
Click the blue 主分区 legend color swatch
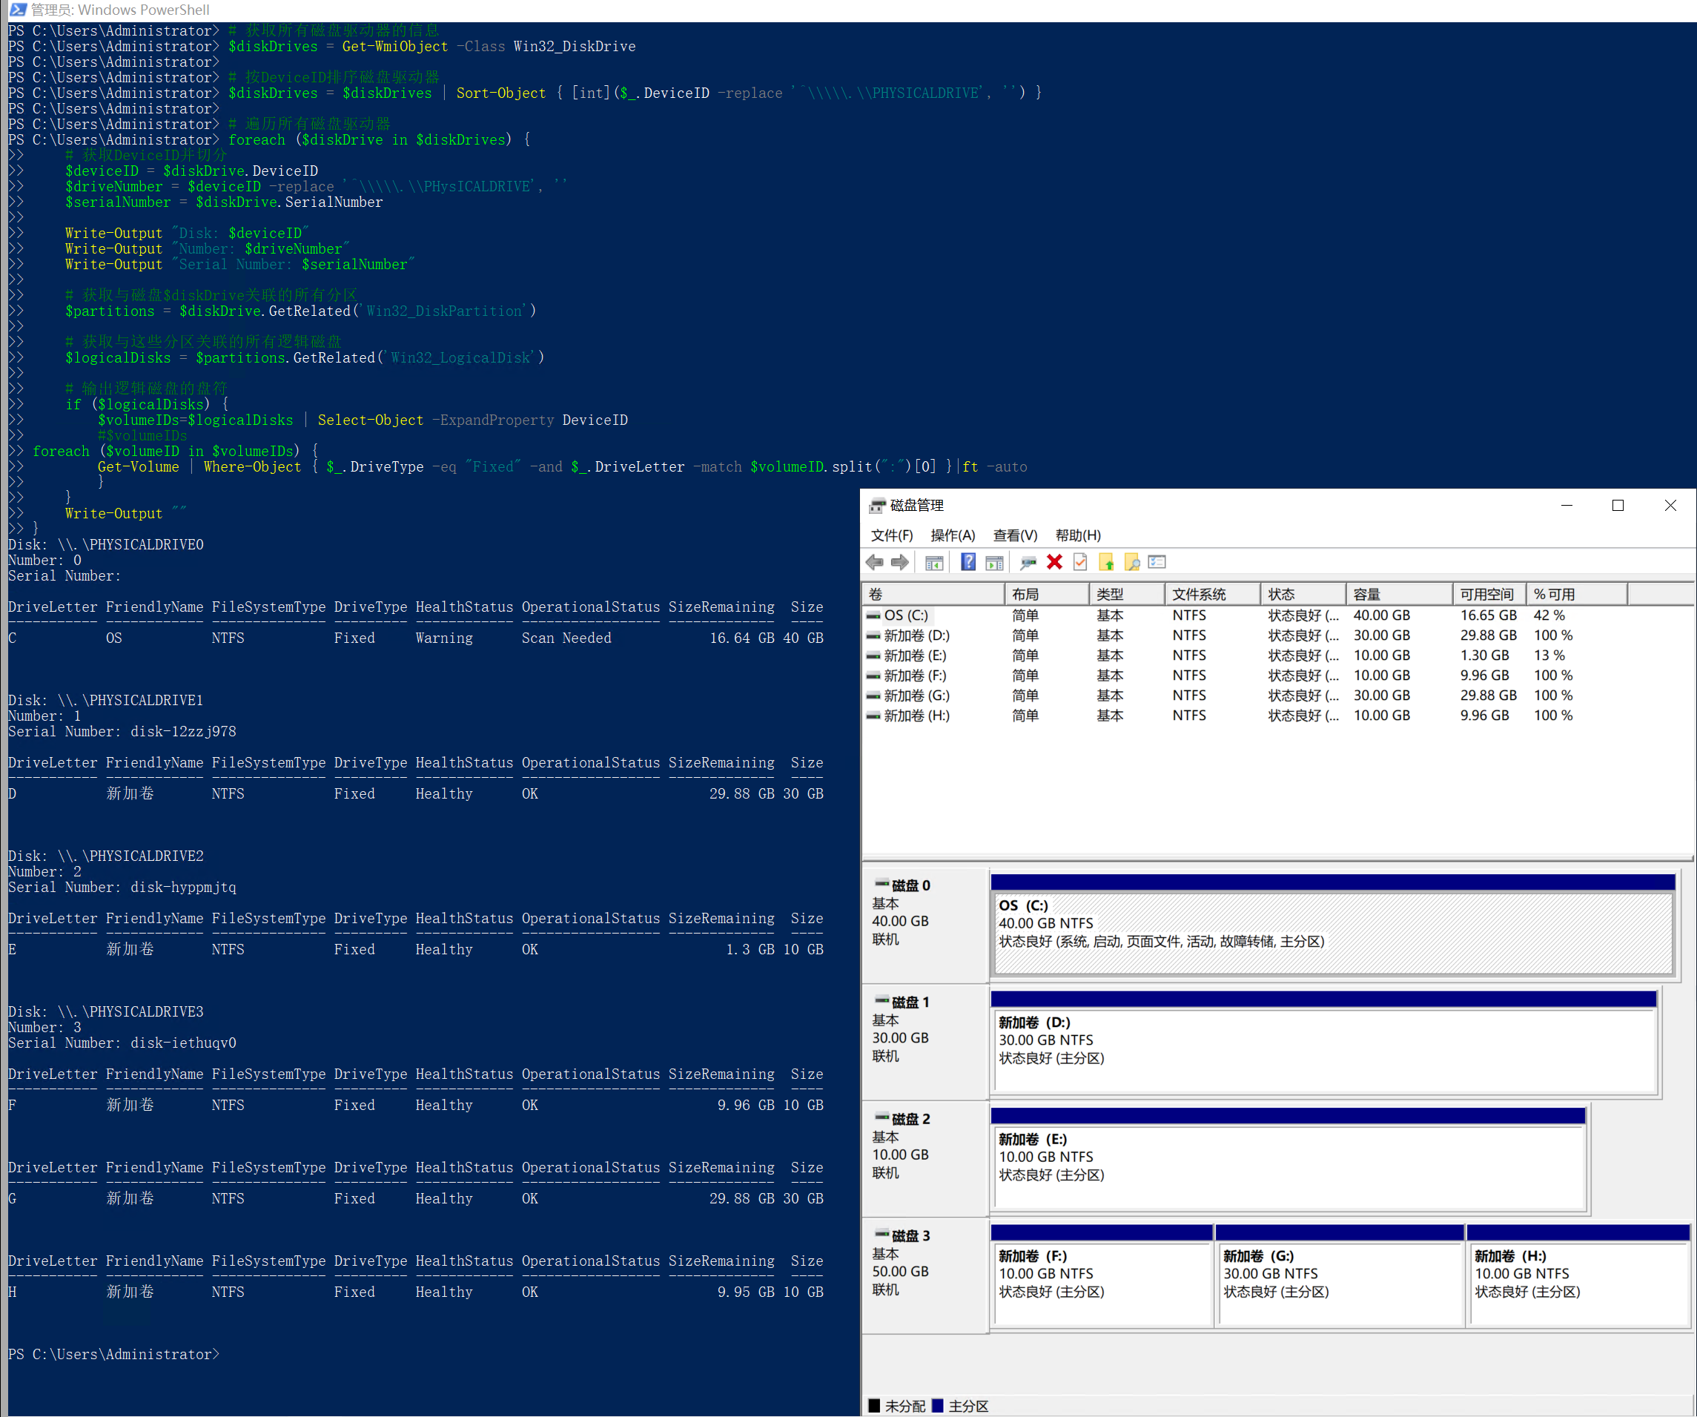coord(937,1406)
